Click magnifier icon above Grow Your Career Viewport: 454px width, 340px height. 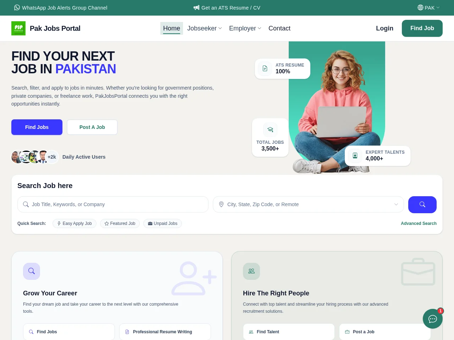pos(32,271)
